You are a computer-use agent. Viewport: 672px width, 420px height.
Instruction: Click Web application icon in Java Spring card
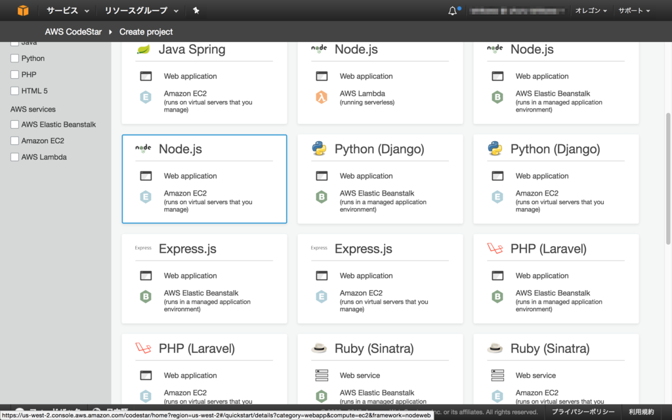click(146, 76)
